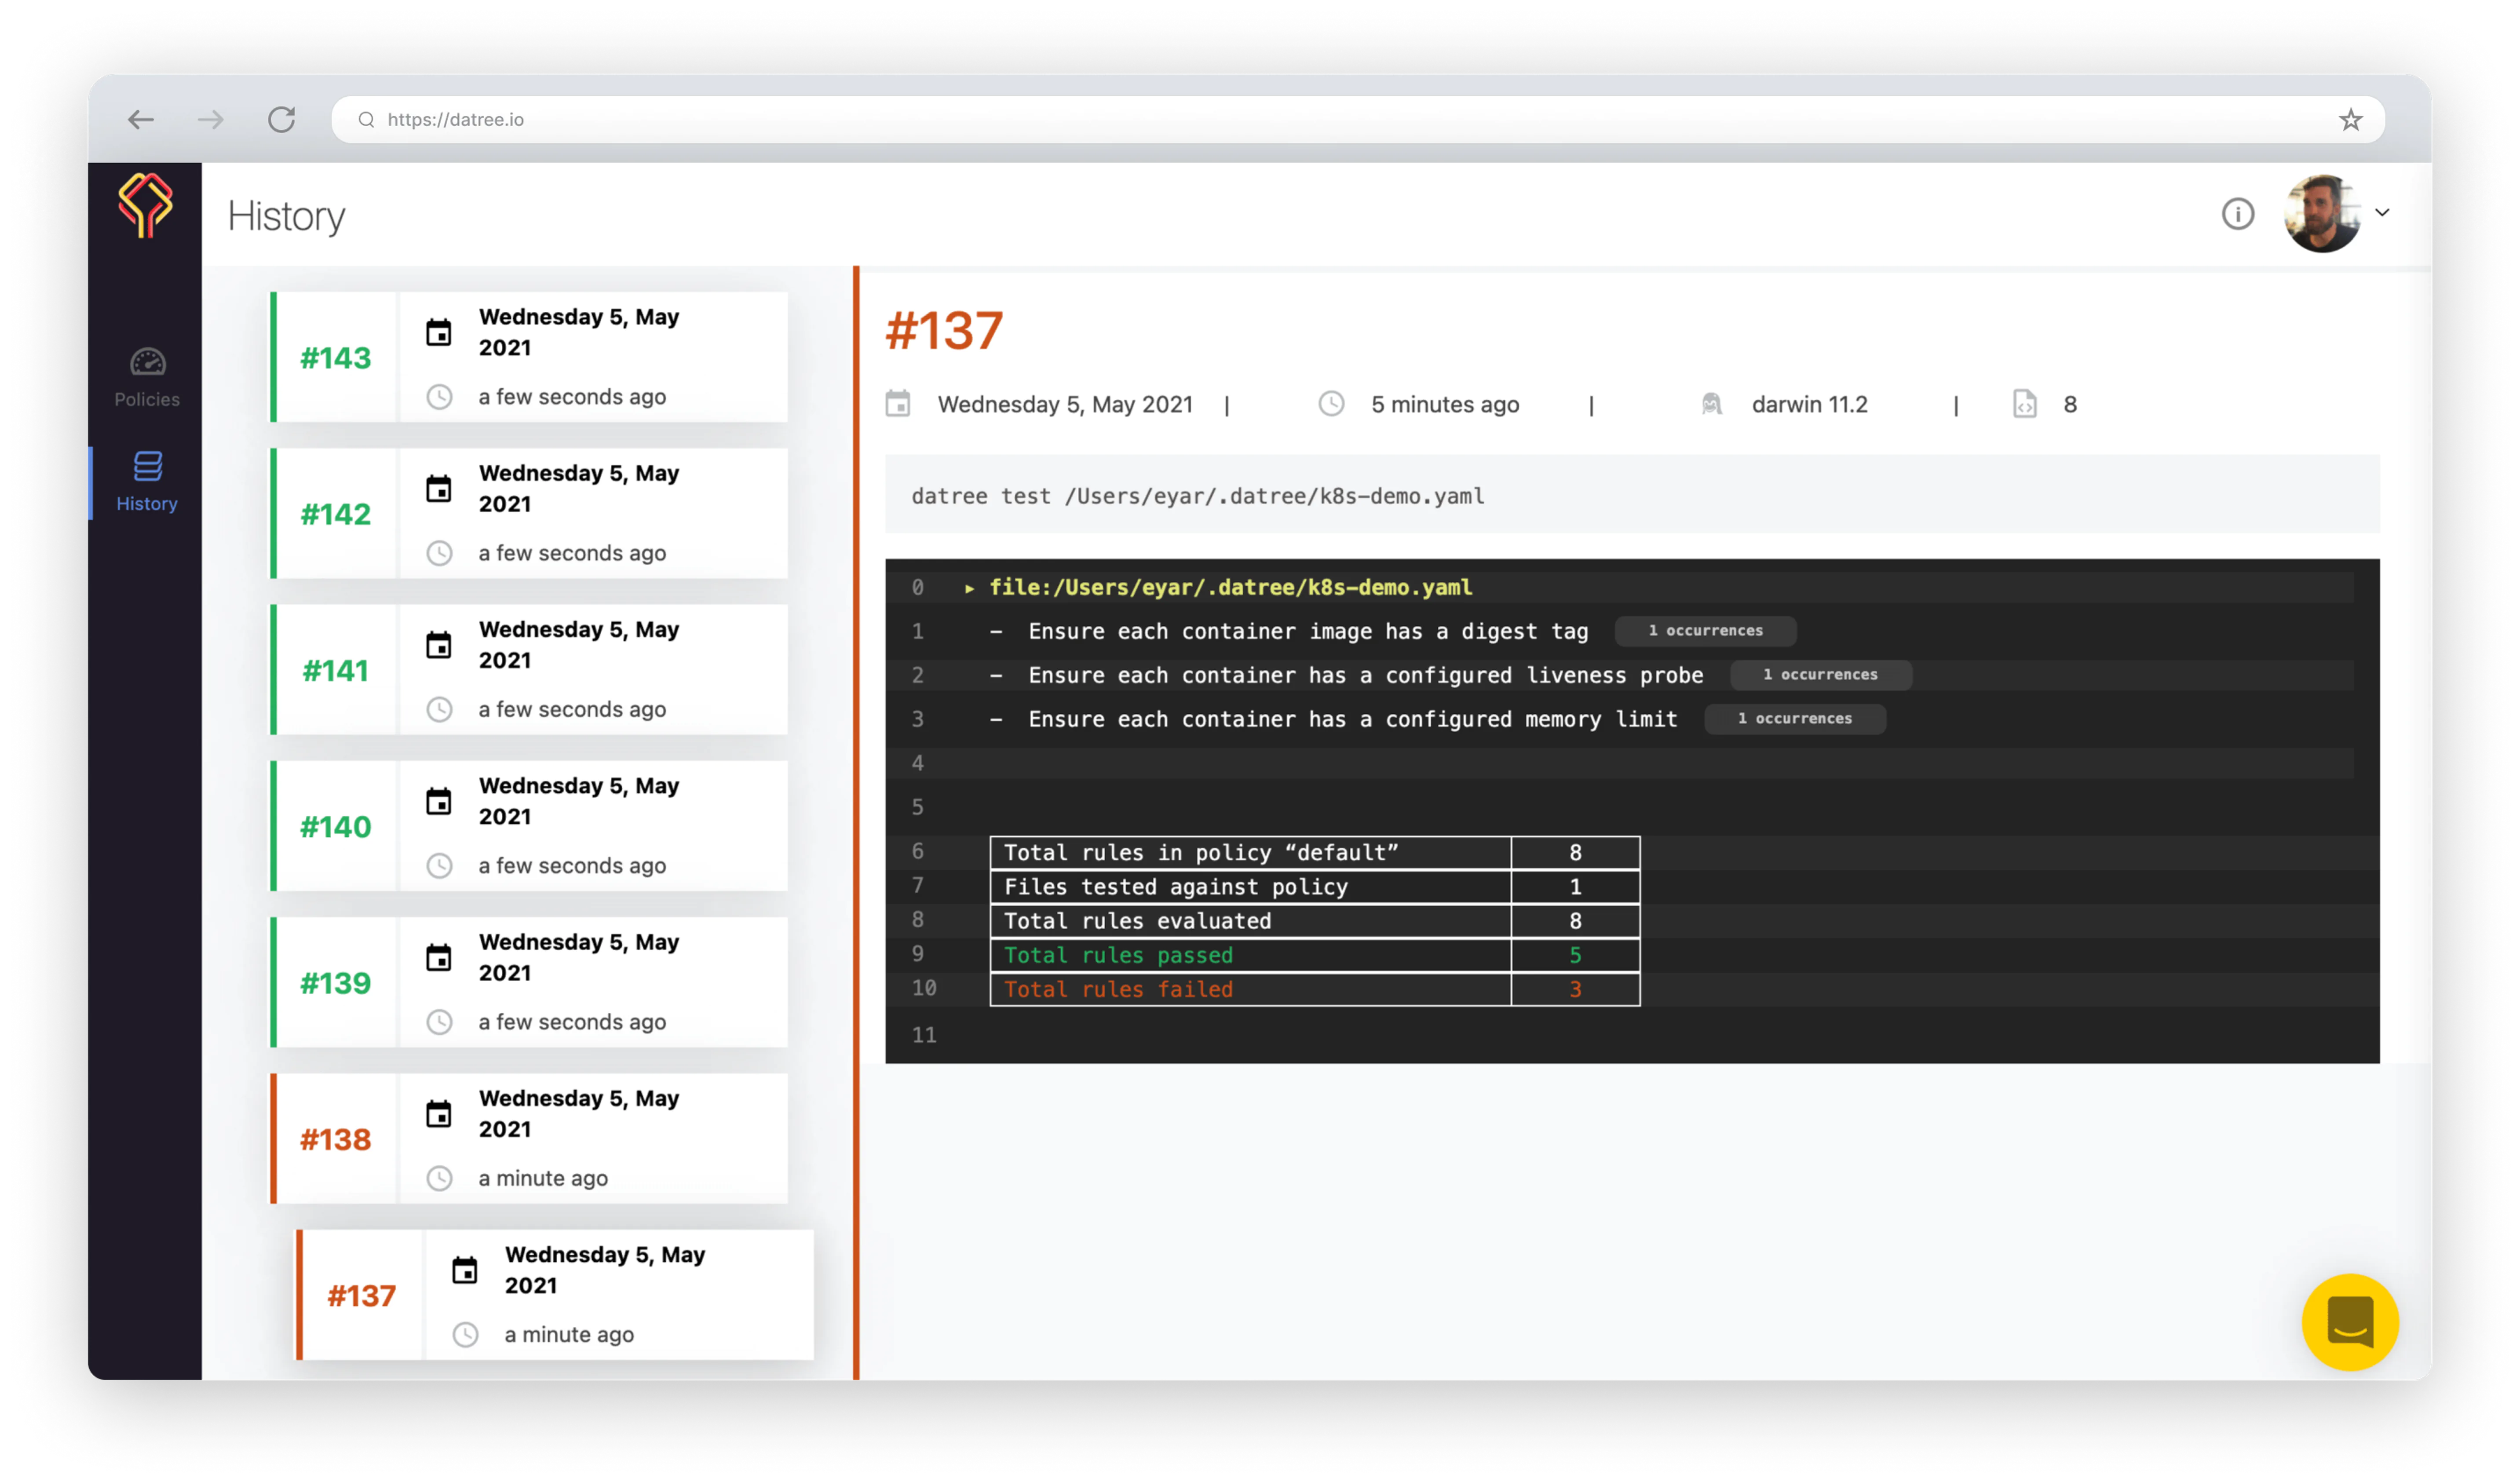Click the memory limit rule line

click(1353, 720)
